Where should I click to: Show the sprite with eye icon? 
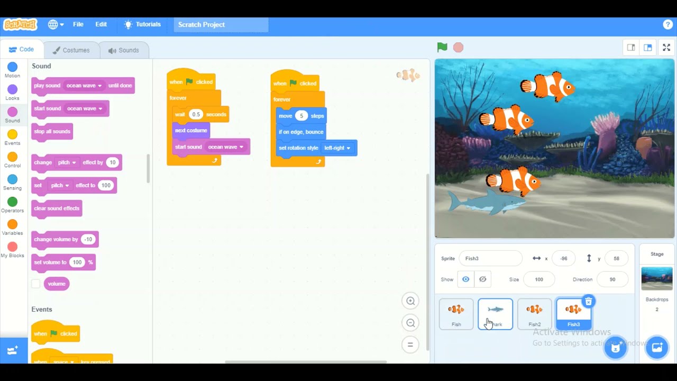pyautogui.click(x=466, y=279)
